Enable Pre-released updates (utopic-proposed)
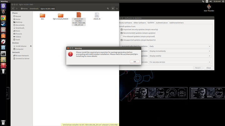Viewport: 225px width, 126px height. pyautogui.click(x=122, y=36)
